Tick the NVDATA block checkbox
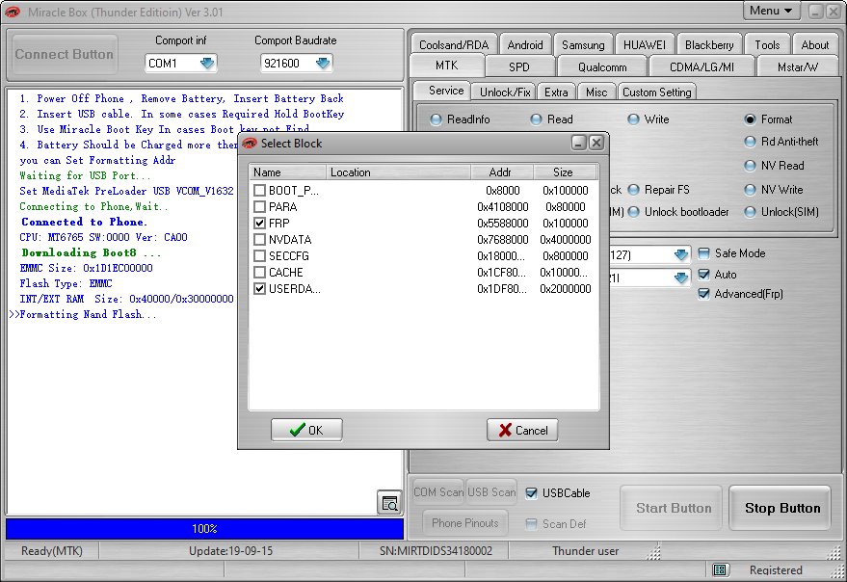The width and height of the screenshot is (847, 582). (260, 239)
